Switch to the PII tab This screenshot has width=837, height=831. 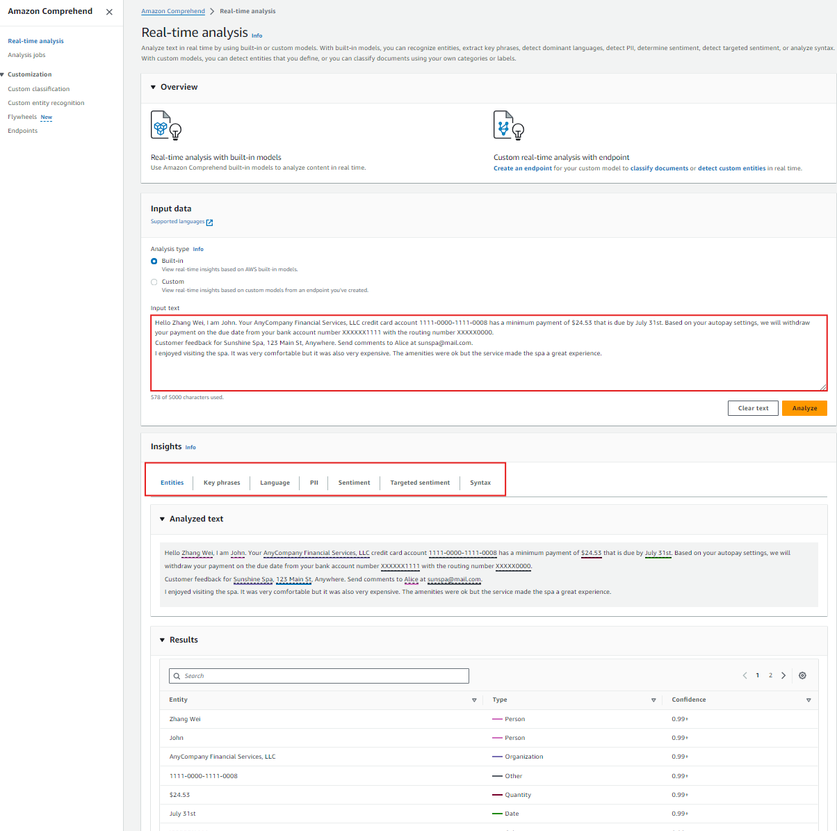click(314, 483)
